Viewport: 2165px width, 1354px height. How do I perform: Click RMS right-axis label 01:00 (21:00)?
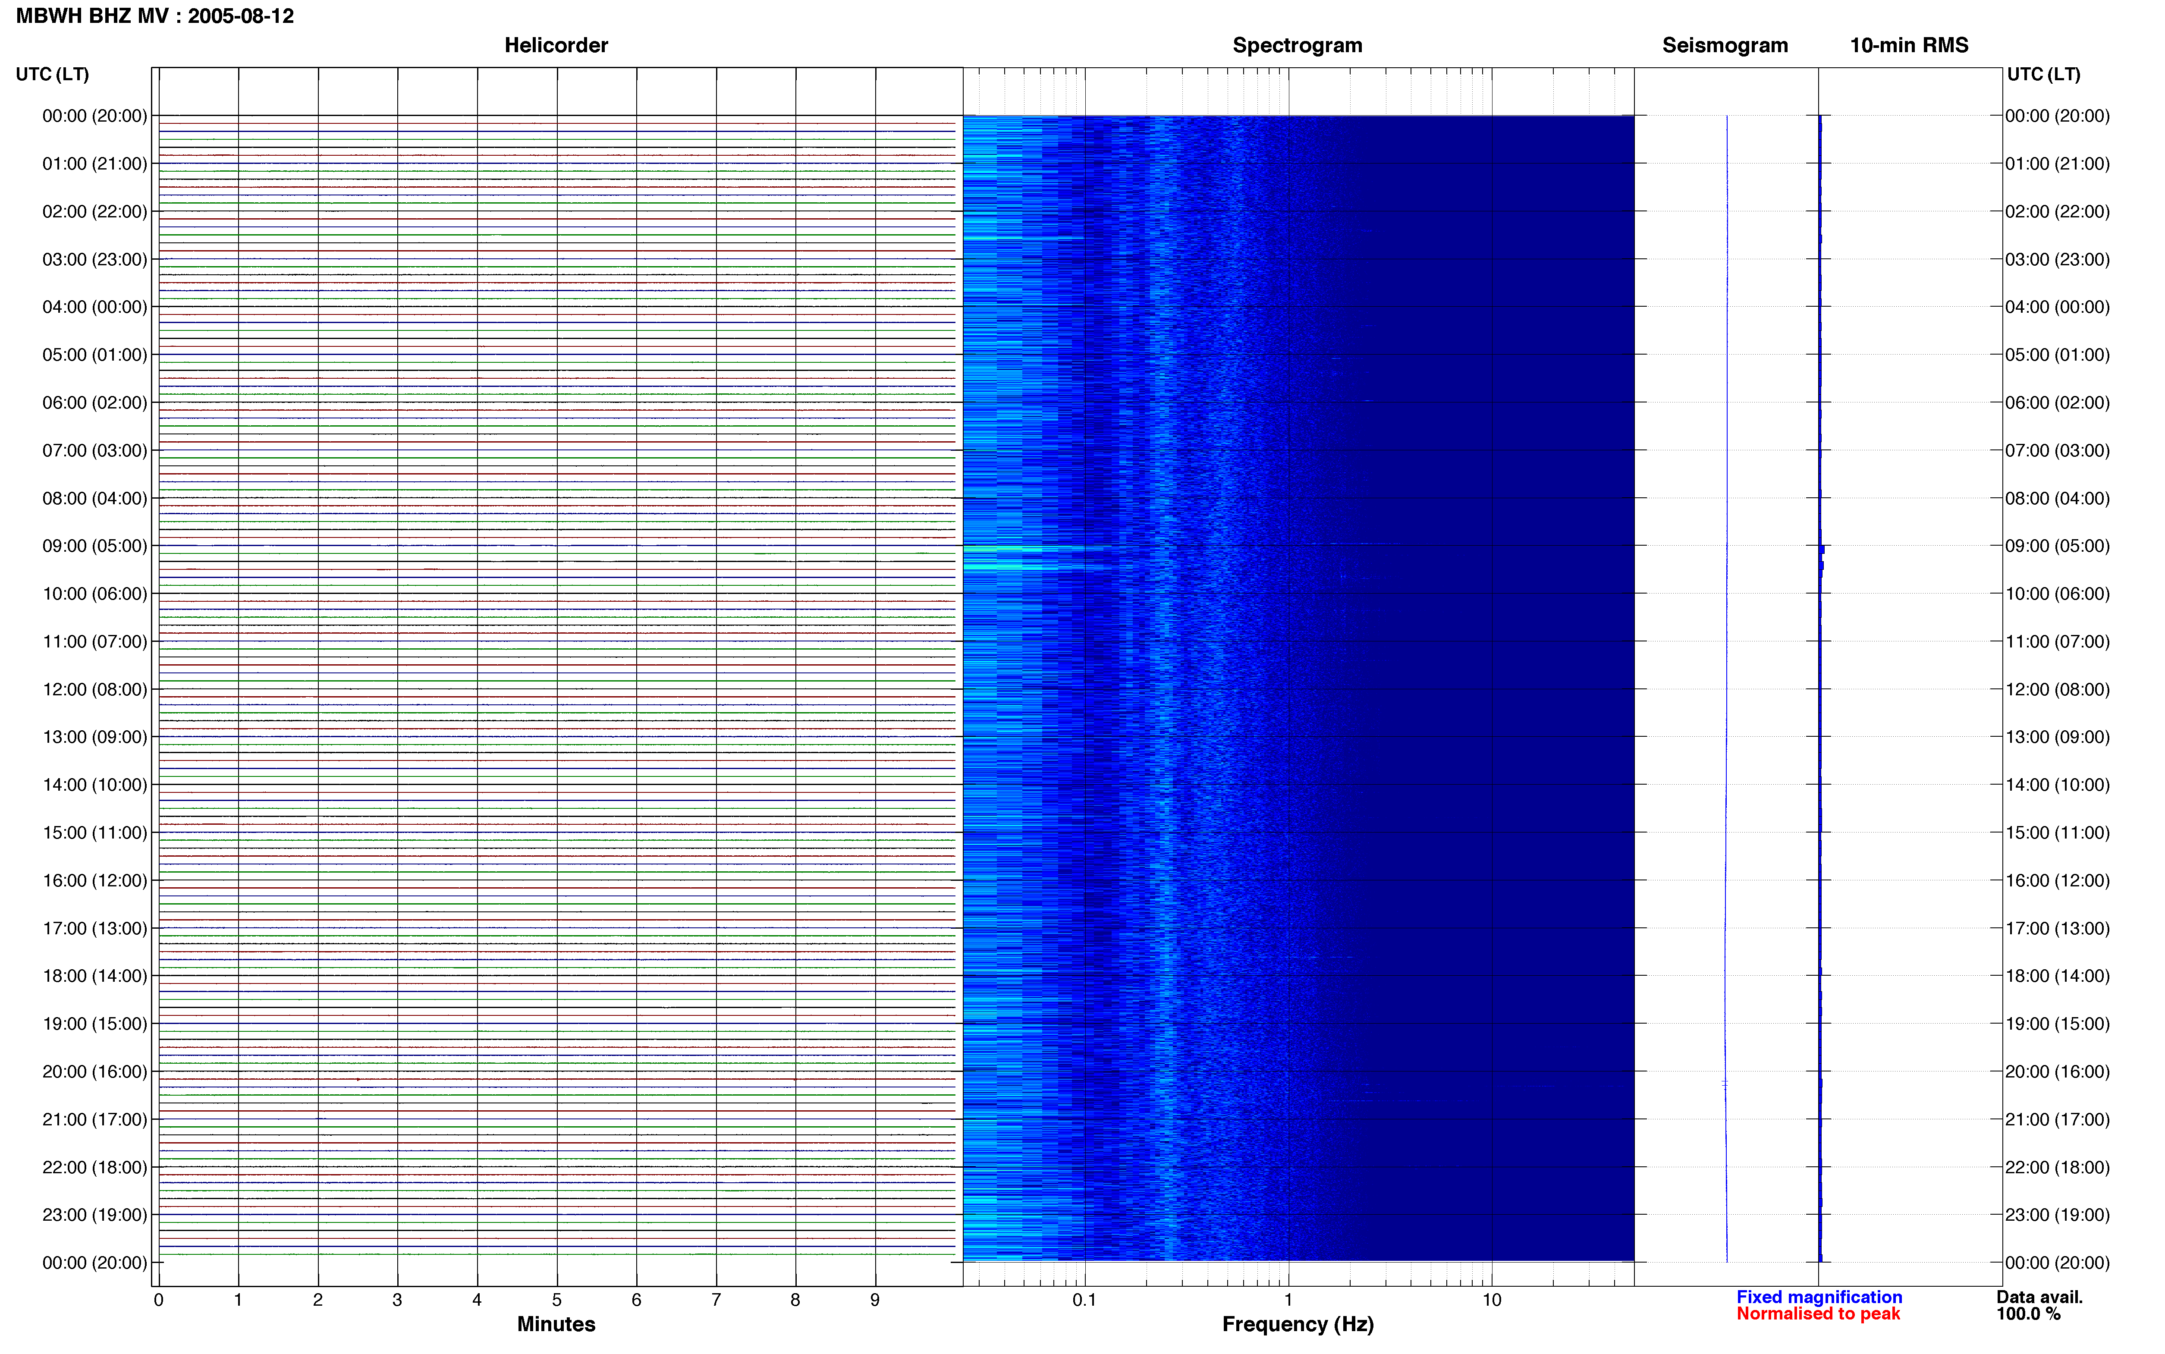(x=2058, y=164)
